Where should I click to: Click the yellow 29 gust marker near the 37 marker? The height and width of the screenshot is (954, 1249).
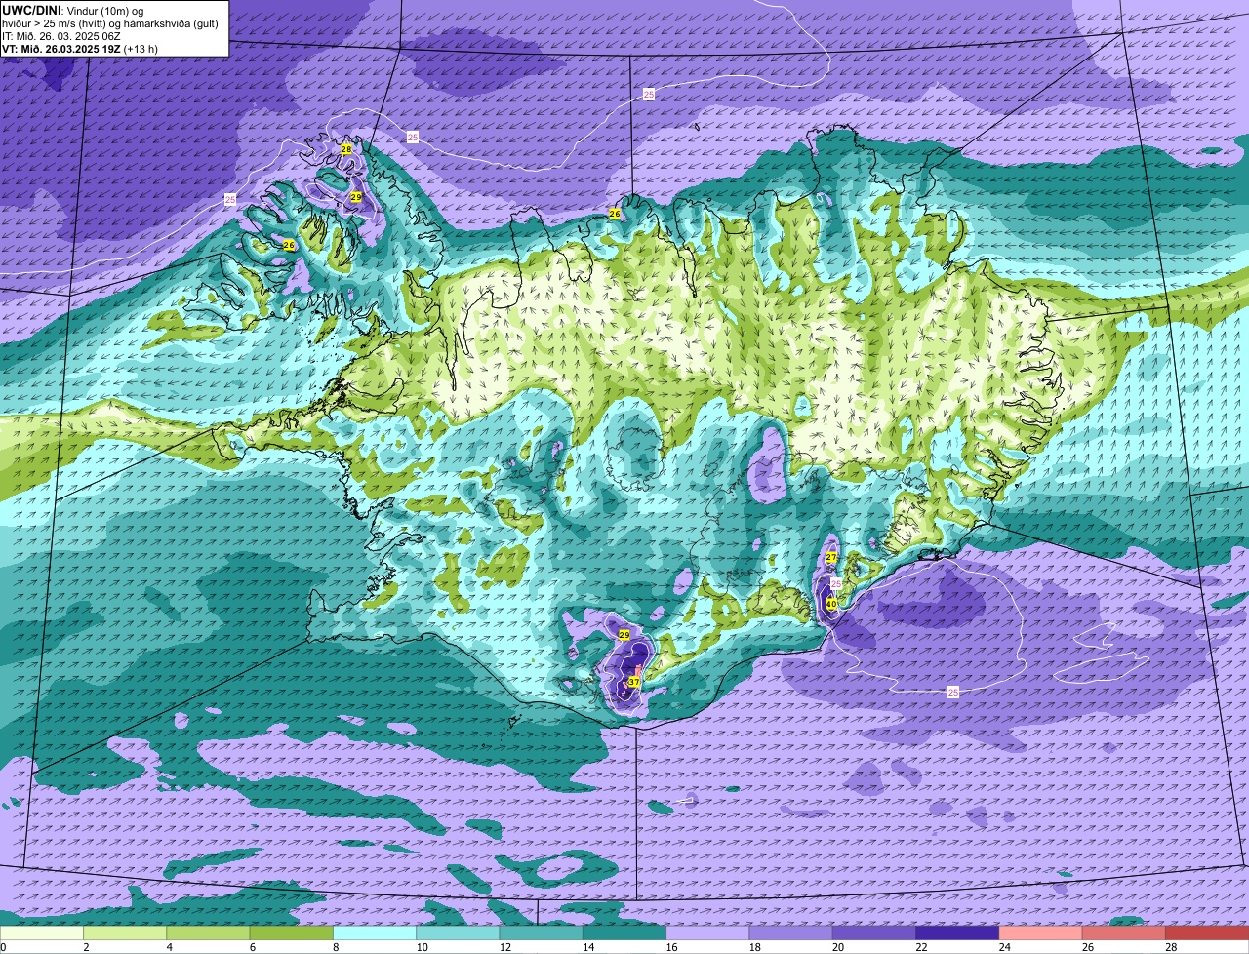pyautogui.click(x=624, y=635)
